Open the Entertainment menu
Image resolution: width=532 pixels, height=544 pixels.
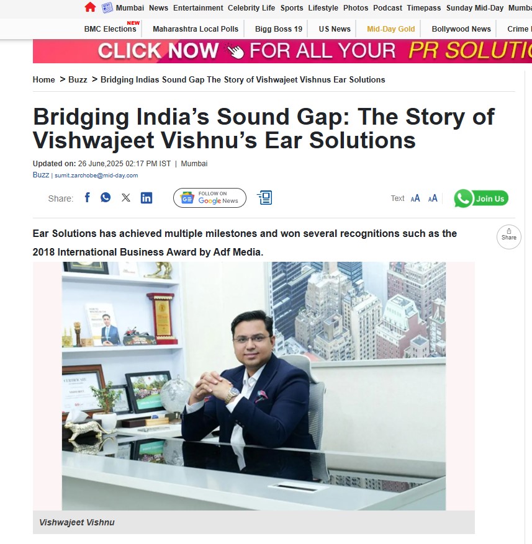(198, 8)
